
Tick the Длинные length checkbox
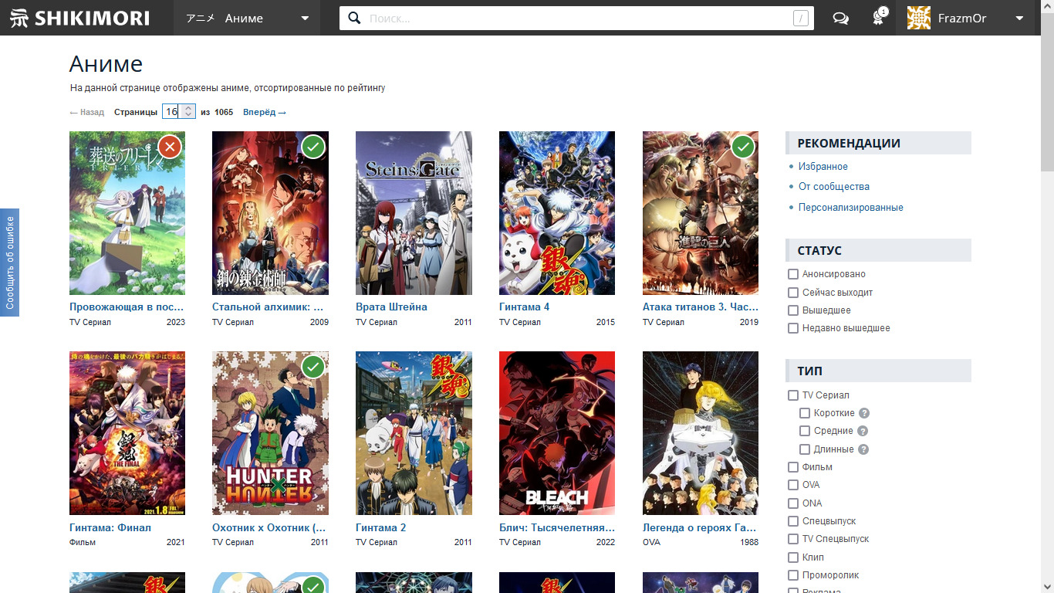pos(805,449)
